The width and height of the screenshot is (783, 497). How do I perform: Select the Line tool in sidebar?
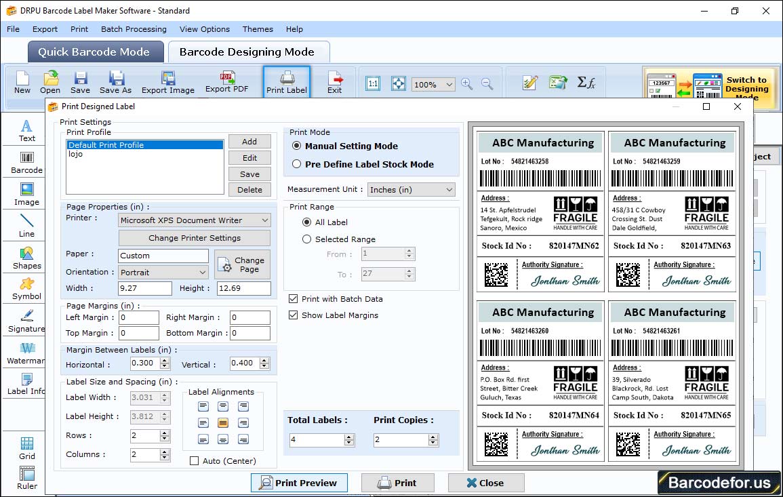click(27, 226)
